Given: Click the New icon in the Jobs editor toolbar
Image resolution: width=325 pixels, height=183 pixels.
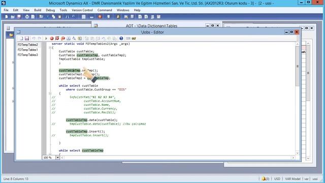Looking at the screenshot, I should [21, 39].
